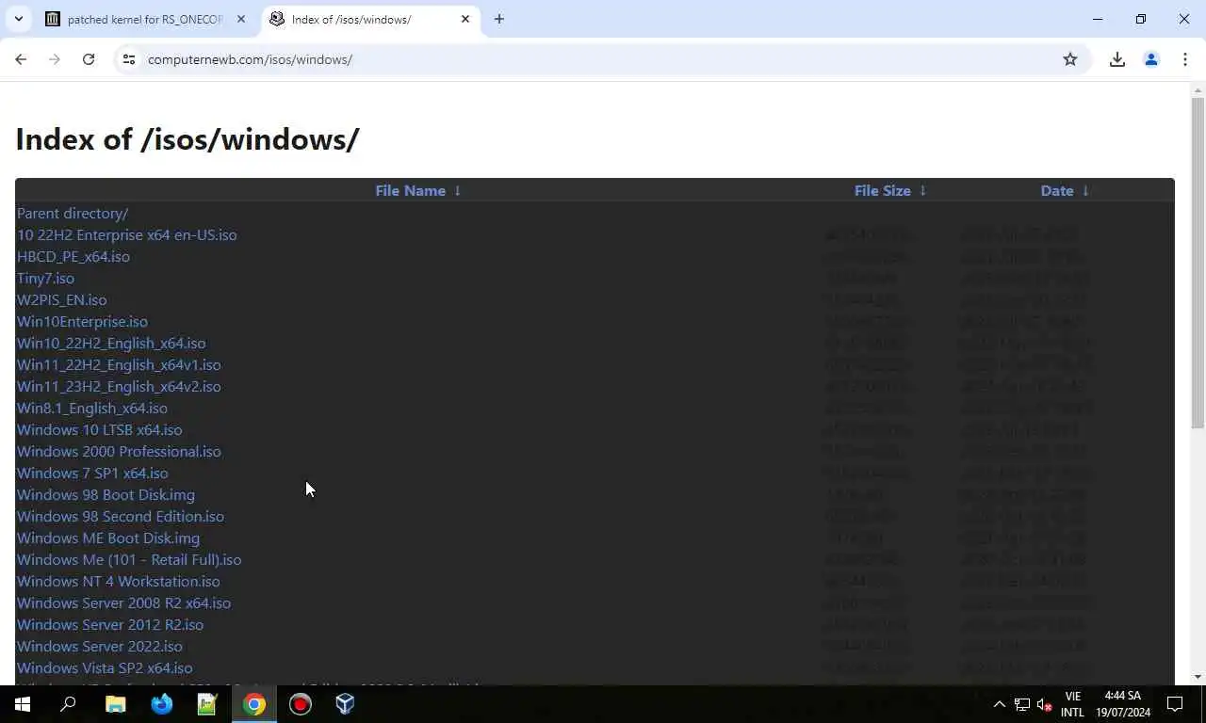Open Parent directory link
Viewport: 1206px width, 723px height.
[x=73, y=213]
